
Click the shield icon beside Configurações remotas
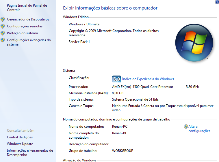click(x=3, y=26)
